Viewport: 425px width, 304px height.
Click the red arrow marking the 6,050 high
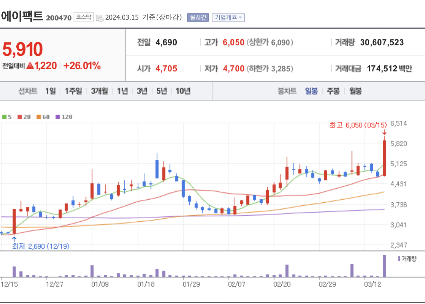point(384,133)
